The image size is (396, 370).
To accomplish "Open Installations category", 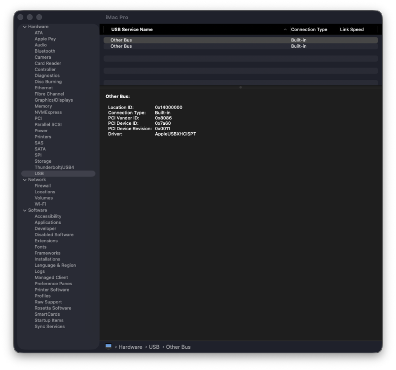I will click(x=47, y=259).
